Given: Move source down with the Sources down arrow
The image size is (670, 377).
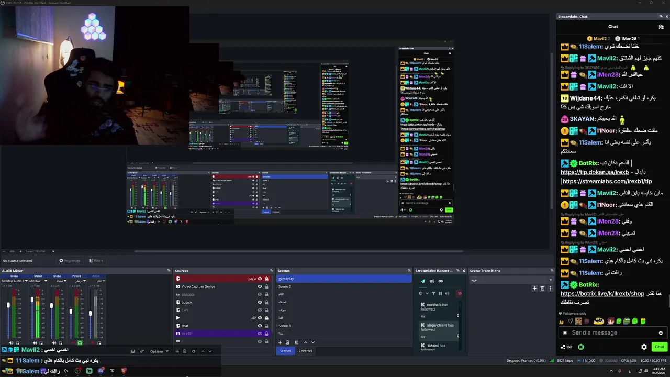Looking at the screenshot, I should point(210,351).
